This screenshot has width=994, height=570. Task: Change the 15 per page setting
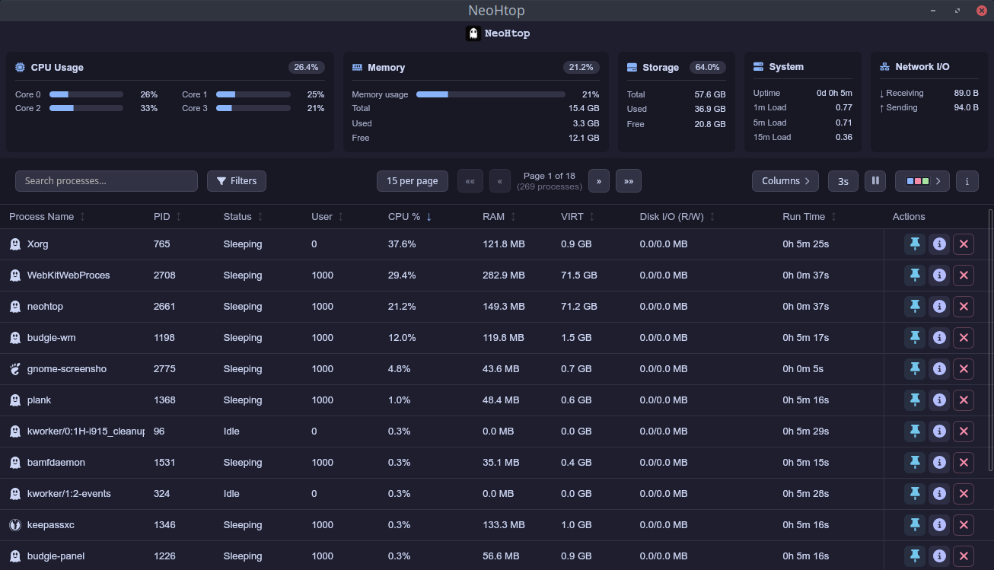pyautogui.click(x=412, y=181)
